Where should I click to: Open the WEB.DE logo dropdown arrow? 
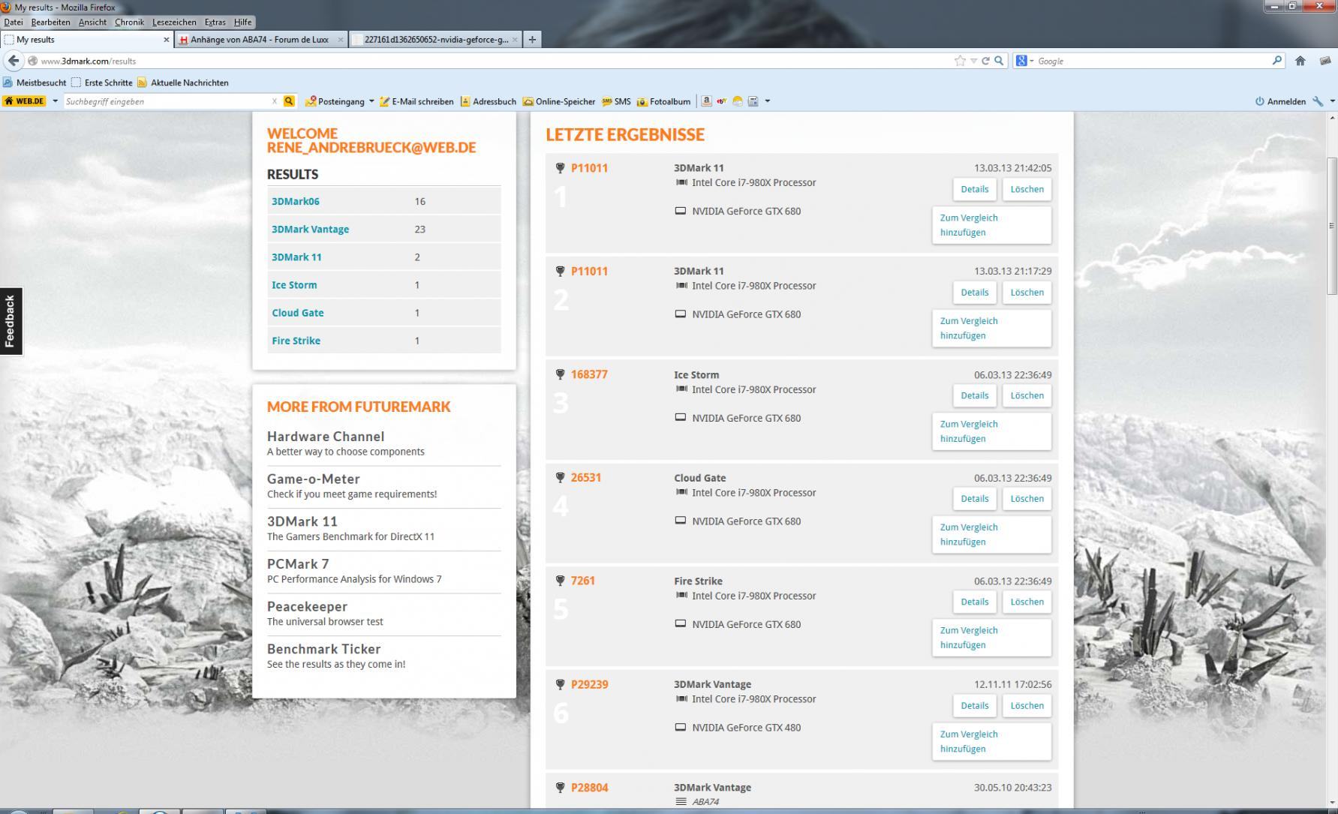click(x=55, y=101)
